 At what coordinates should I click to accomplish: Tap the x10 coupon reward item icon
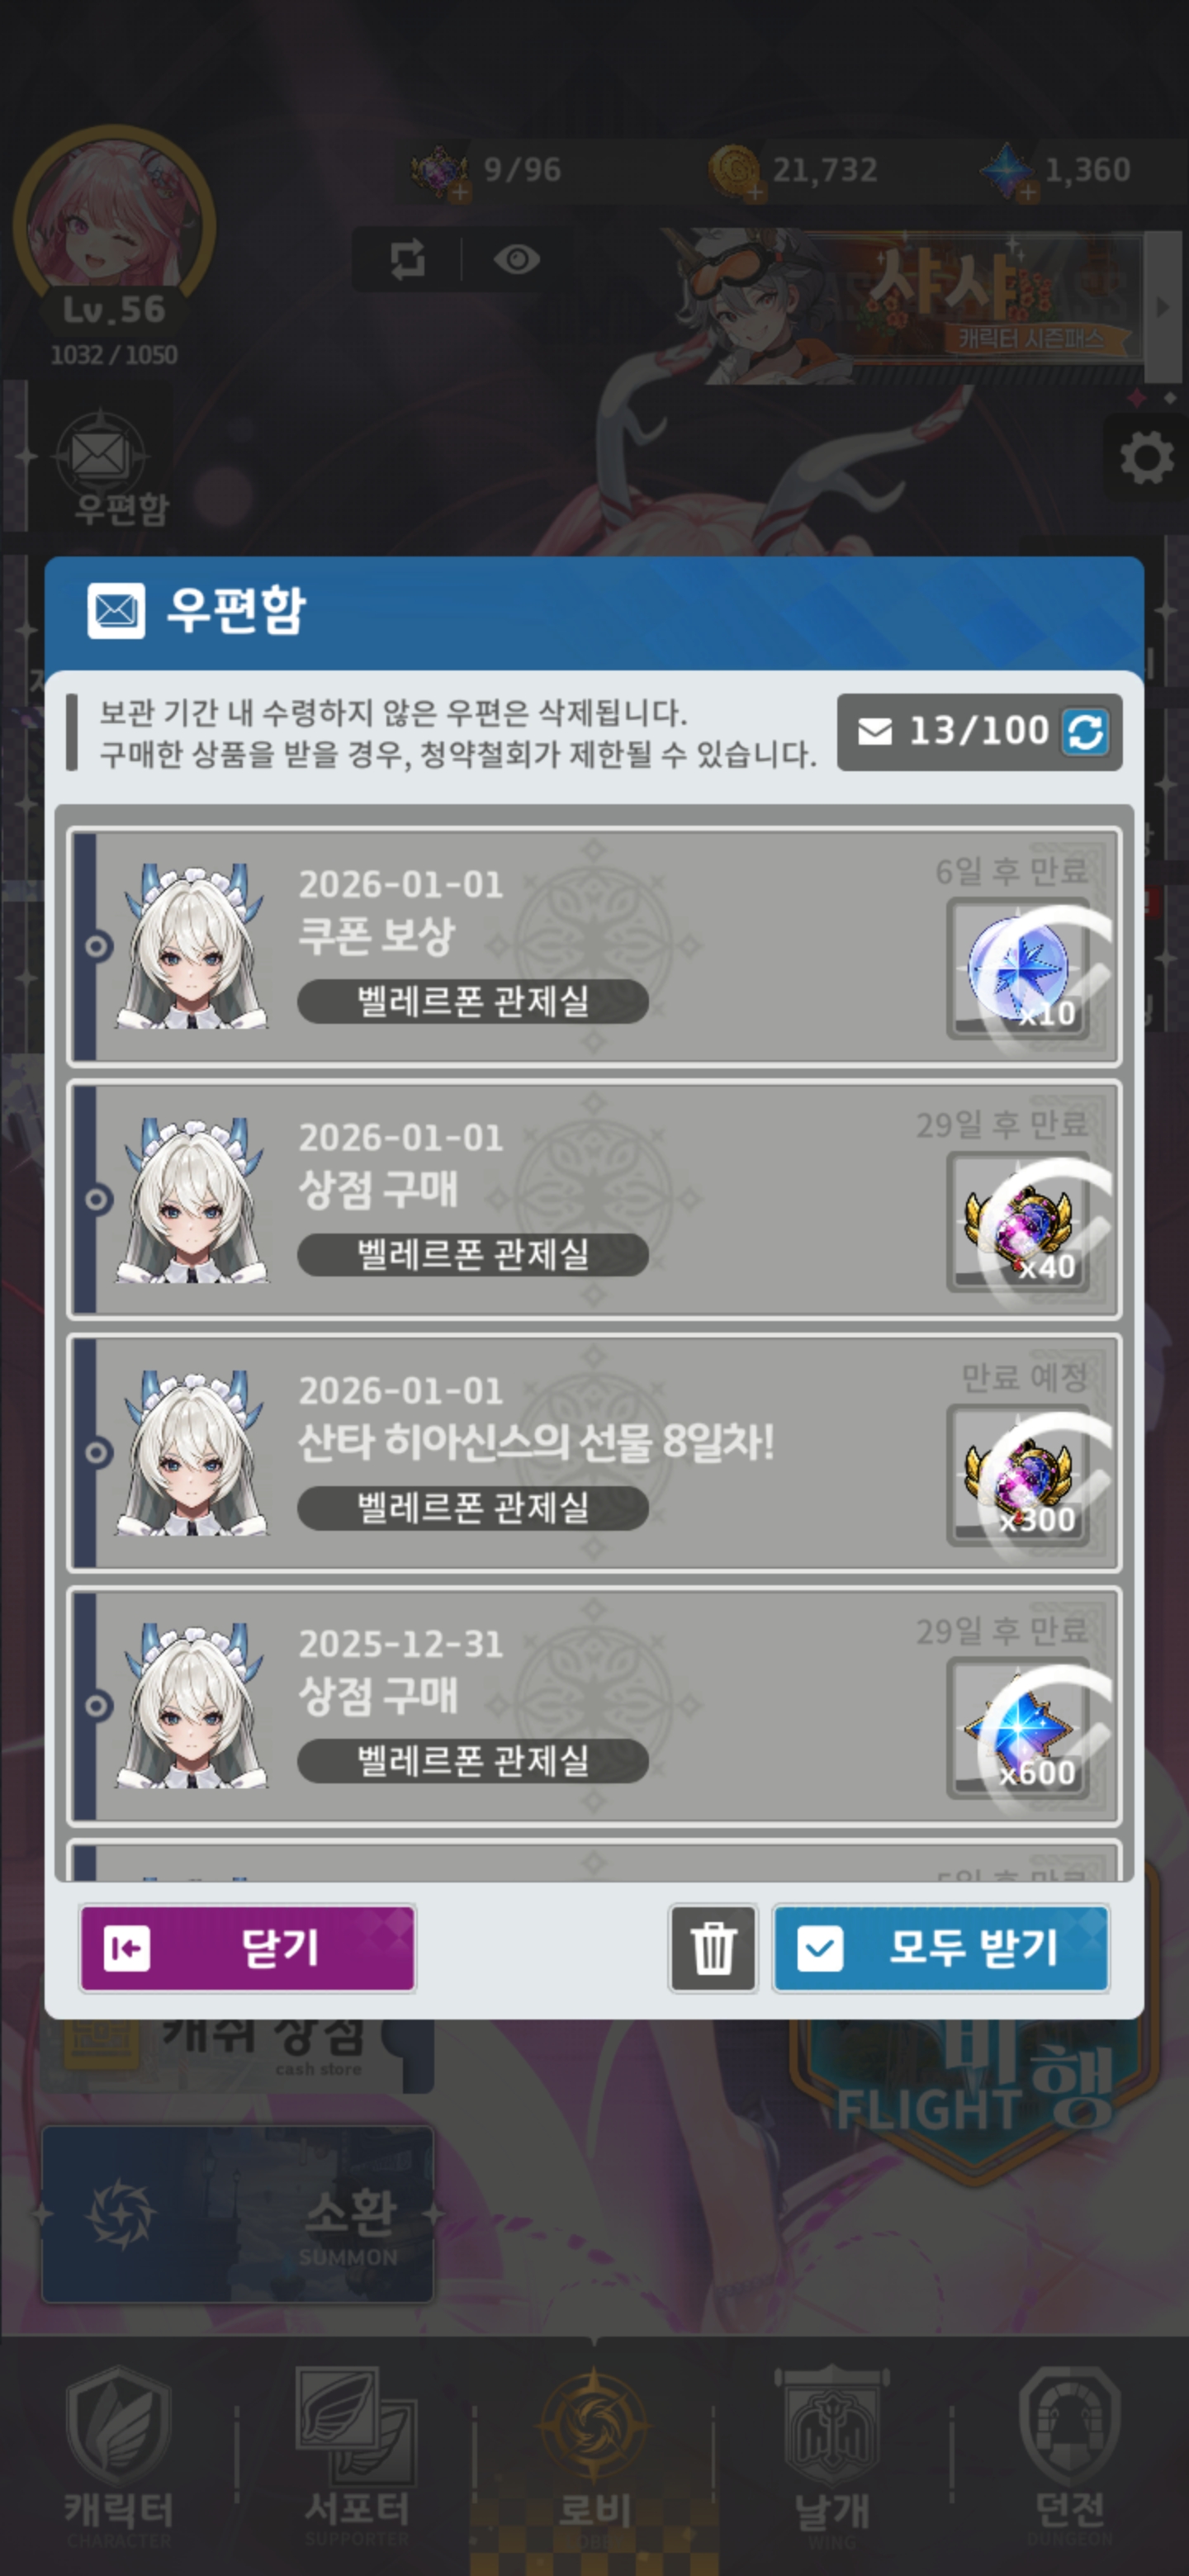point(1018,969)
